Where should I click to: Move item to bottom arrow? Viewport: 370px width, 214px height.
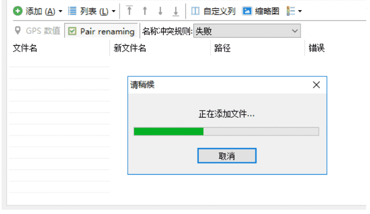tap(176, 11)
